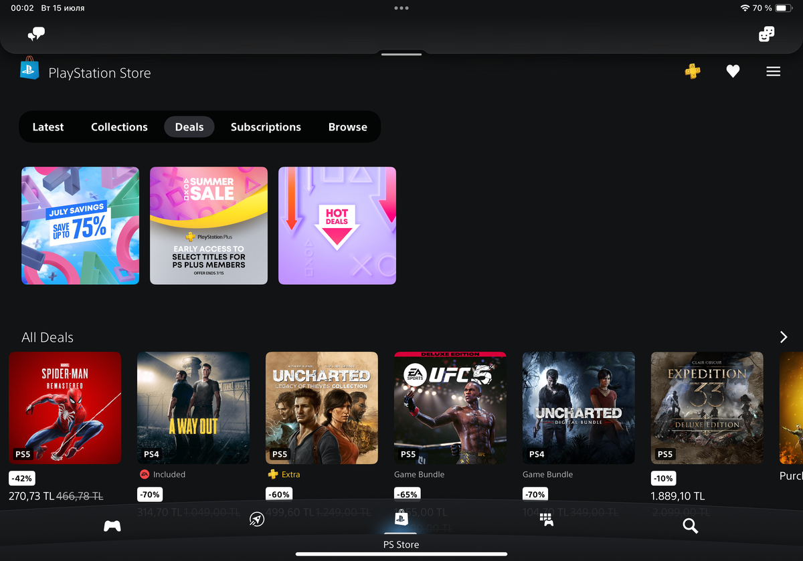
Task: Open the Browse tab
Action: (348, 127)
